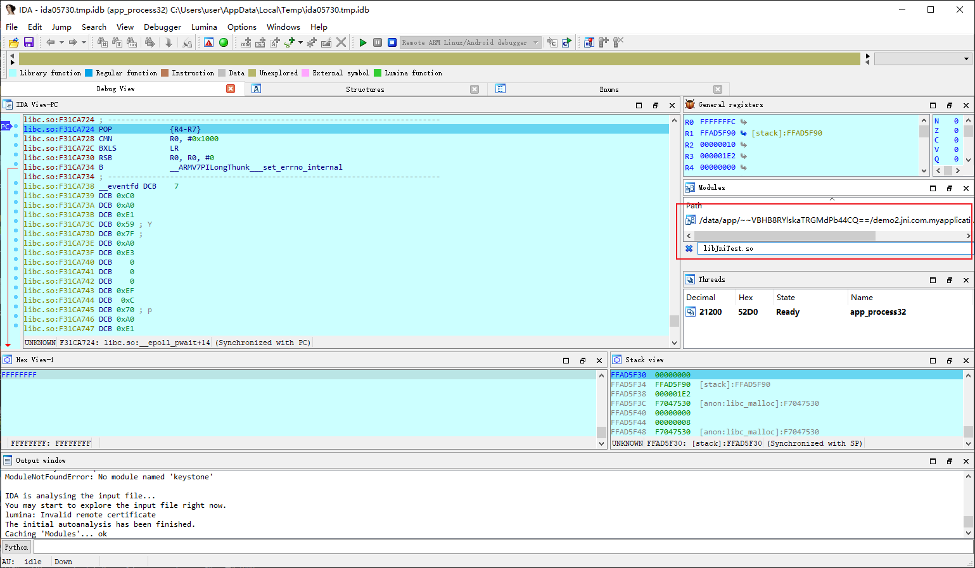
Task: Jump back with the left arrow icon
Action: point(50,42)
